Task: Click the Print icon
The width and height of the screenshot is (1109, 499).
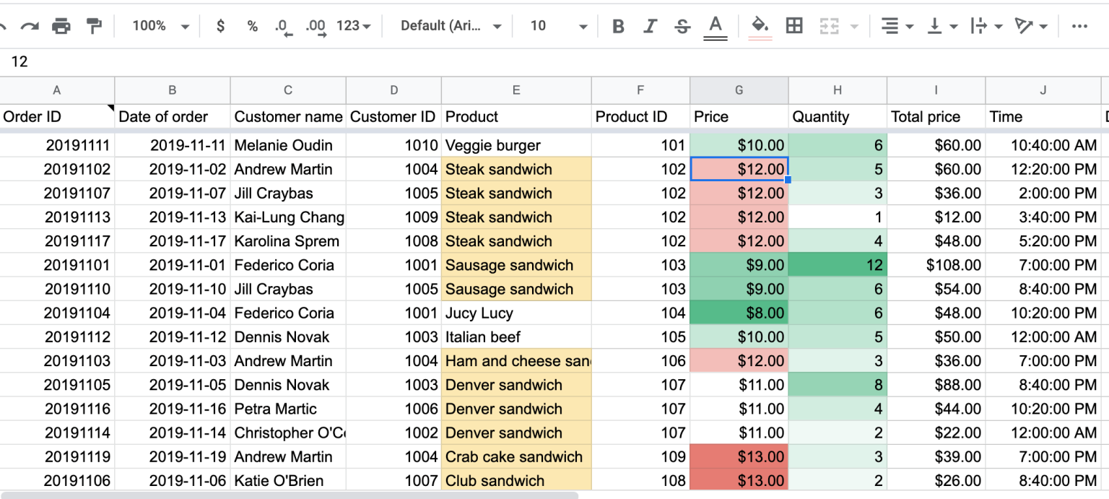Action: tap(61, 25)
